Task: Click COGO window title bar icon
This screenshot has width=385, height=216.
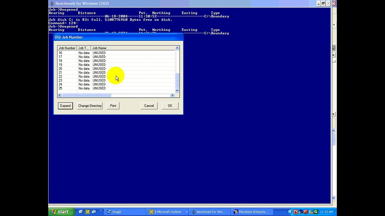Action: [x=52, y=4]
